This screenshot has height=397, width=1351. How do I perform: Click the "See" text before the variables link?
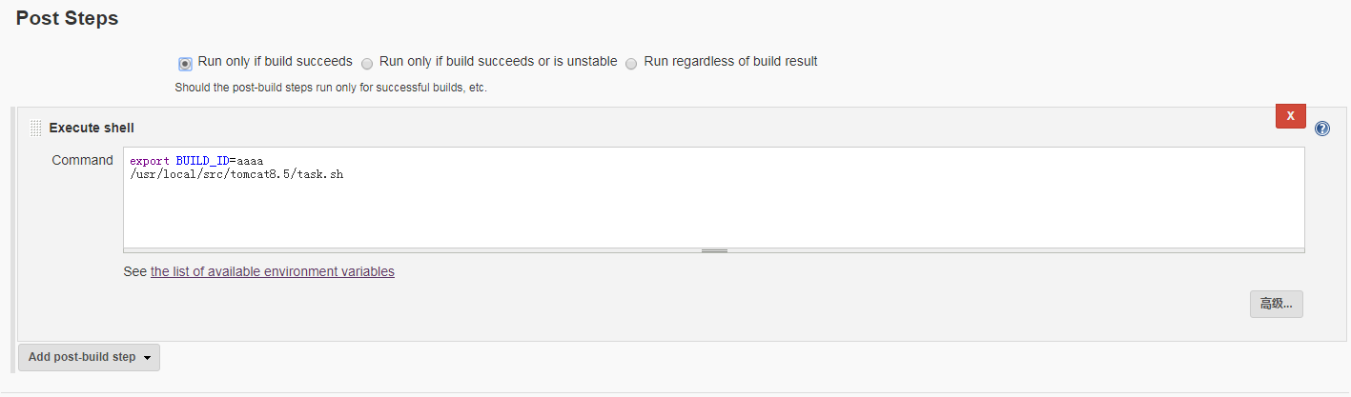(x=135, y=271)
